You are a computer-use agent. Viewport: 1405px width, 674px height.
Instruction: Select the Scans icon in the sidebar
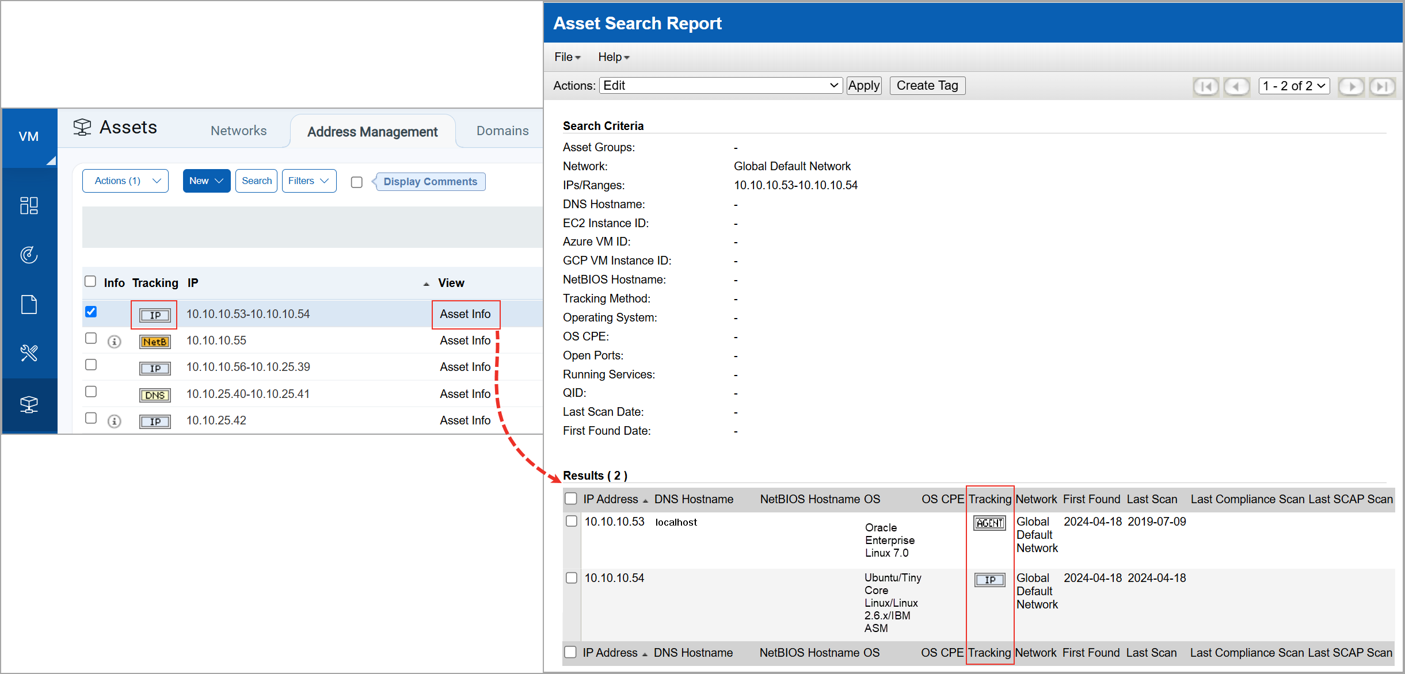tap(29, 255)
